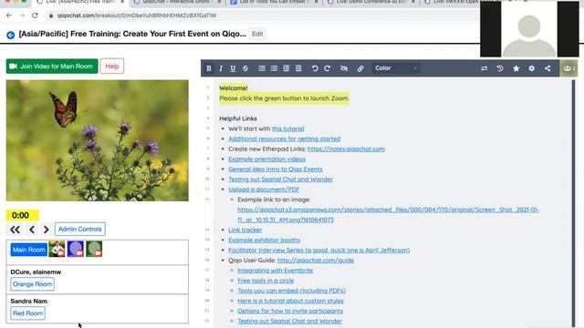584x328 pixels.
Task: Click the star saved-revision icon
Action: [516, 68]
